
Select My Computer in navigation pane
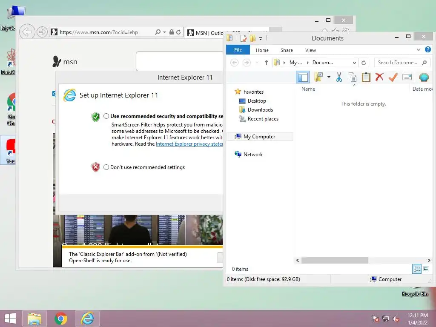pos(260,137)
